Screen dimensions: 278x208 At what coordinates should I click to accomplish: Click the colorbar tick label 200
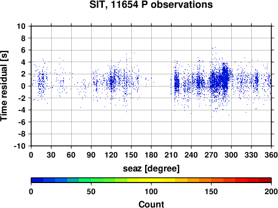[x=271, y=192]
